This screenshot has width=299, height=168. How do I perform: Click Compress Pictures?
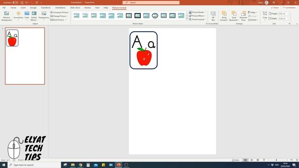pos(59,13)
